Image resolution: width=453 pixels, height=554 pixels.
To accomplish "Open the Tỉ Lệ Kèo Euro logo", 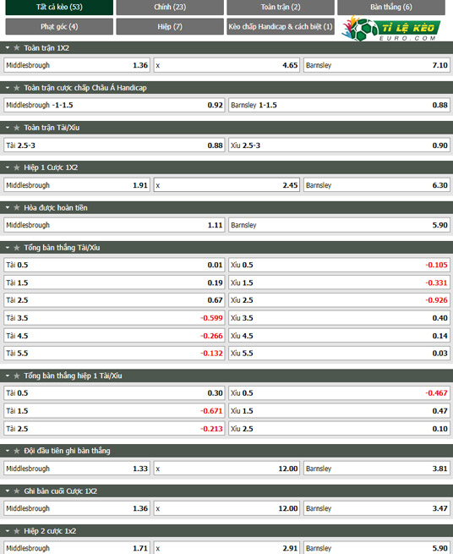I will point(390,28).
